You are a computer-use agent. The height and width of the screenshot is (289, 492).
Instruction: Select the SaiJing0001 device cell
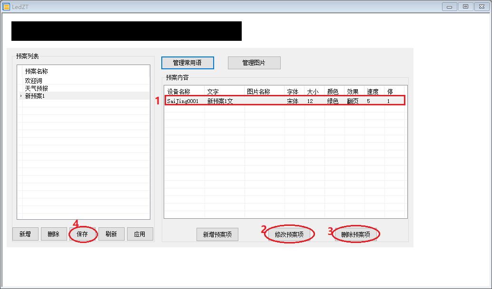pyautogui.click(x=185, y=101)
